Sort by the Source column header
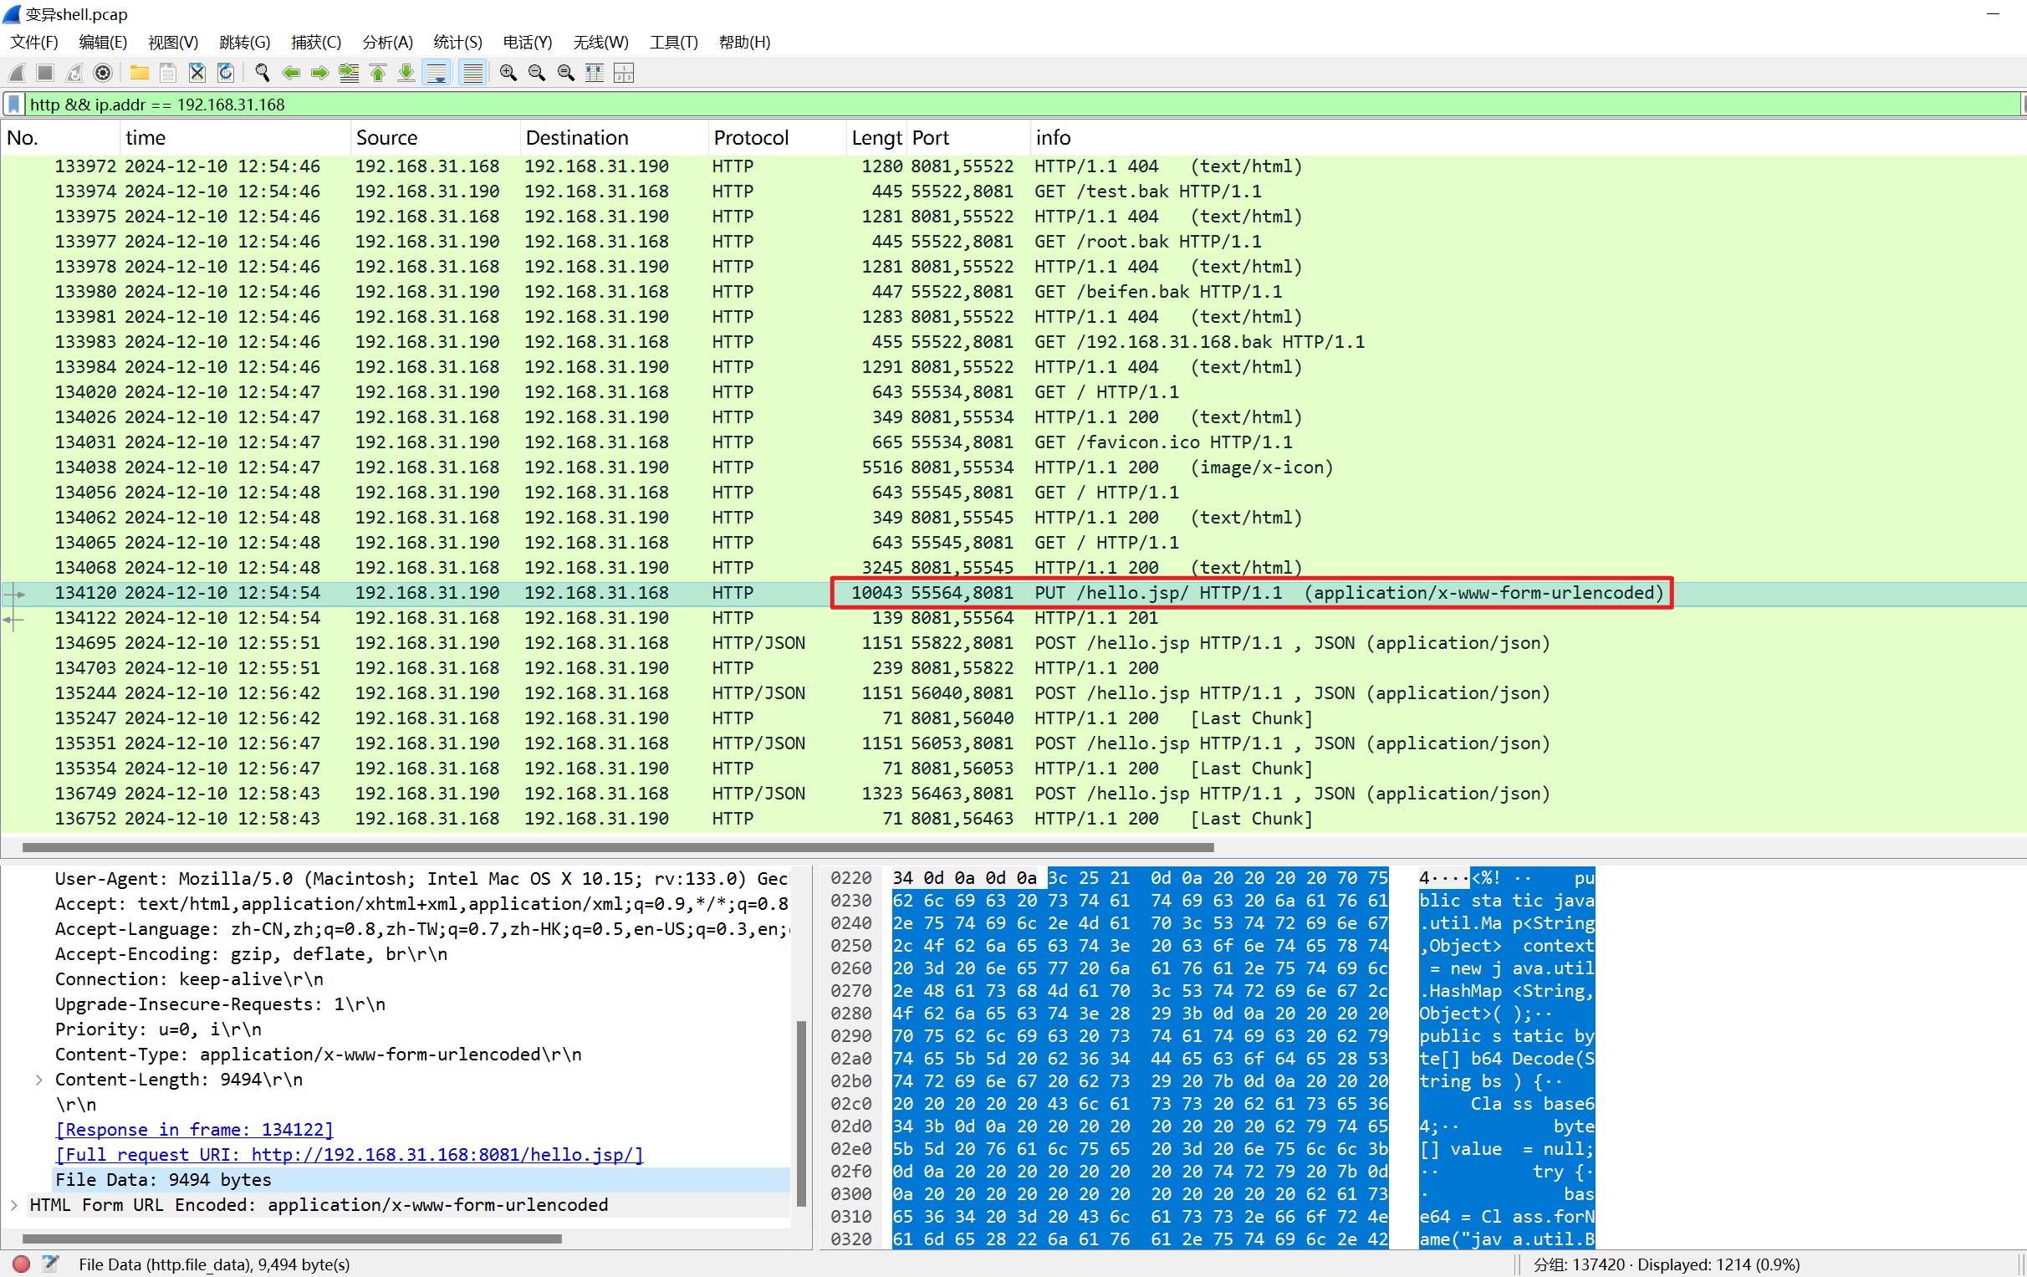 (x=435, y=137)
